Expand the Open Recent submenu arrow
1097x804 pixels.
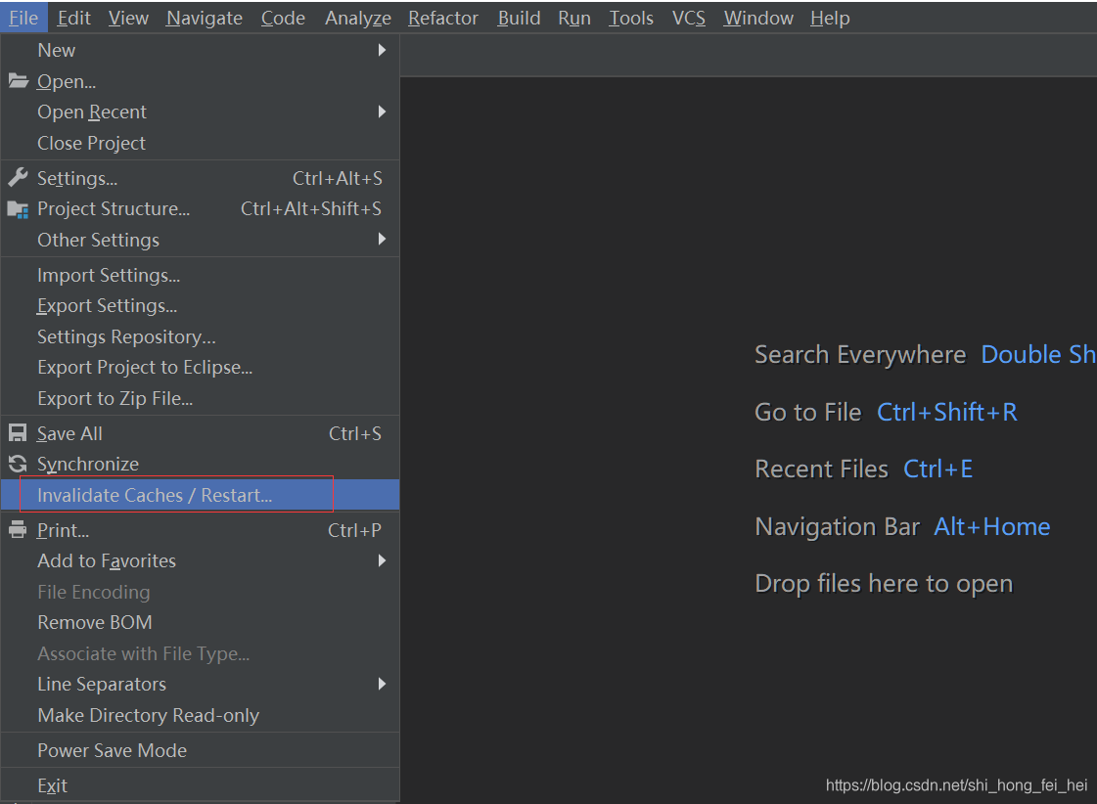pos(382,112)
